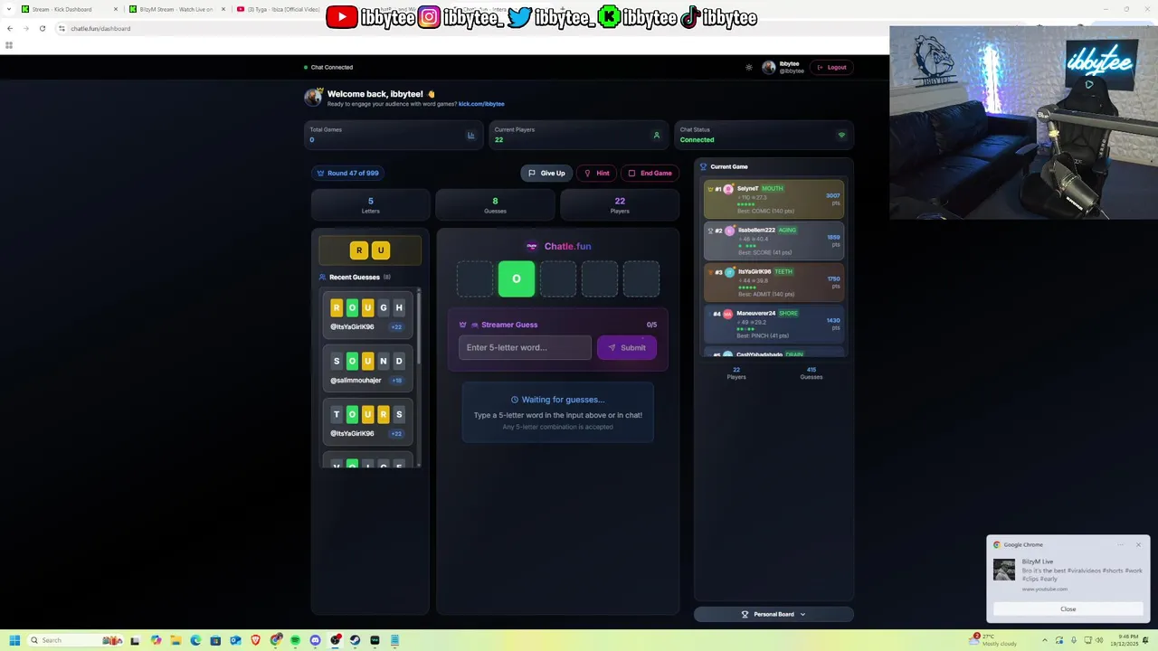Image resolution: width=1158 pixels, height=651 pixels.
Task: Click the Submit guess button
Action: 627,347
